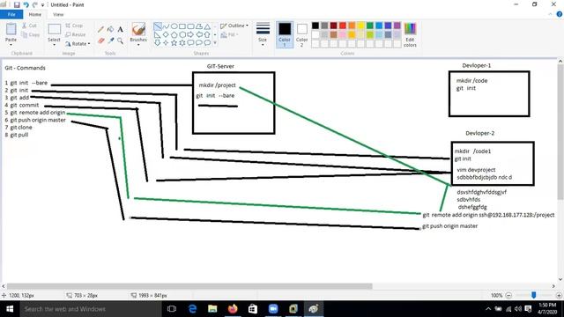564x317 pixels.
Task: Choose the Line shape
Action: coord(158,26)
